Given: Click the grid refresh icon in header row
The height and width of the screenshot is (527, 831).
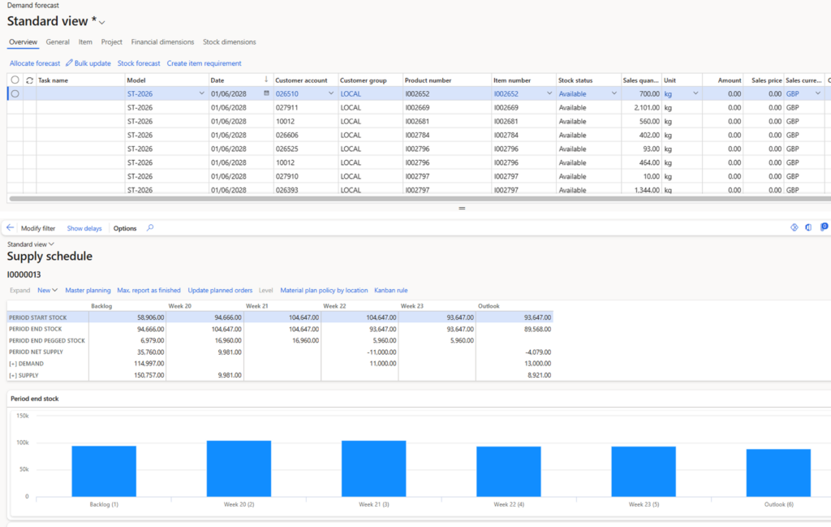Looking at the screenshot, I should click(30, 80).
